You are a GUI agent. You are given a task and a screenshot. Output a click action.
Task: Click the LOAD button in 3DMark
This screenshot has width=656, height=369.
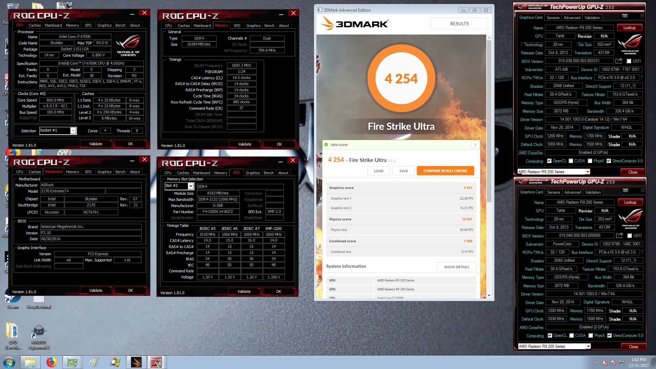pyautogui.click(x=379, y=171)
